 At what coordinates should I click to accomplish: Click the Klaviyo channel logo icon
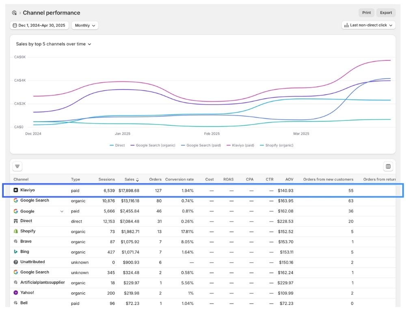(x=16, y=190)
